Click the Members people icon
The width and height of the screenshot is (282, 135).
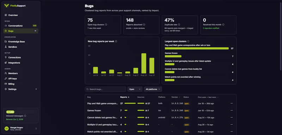click(6, 73)
